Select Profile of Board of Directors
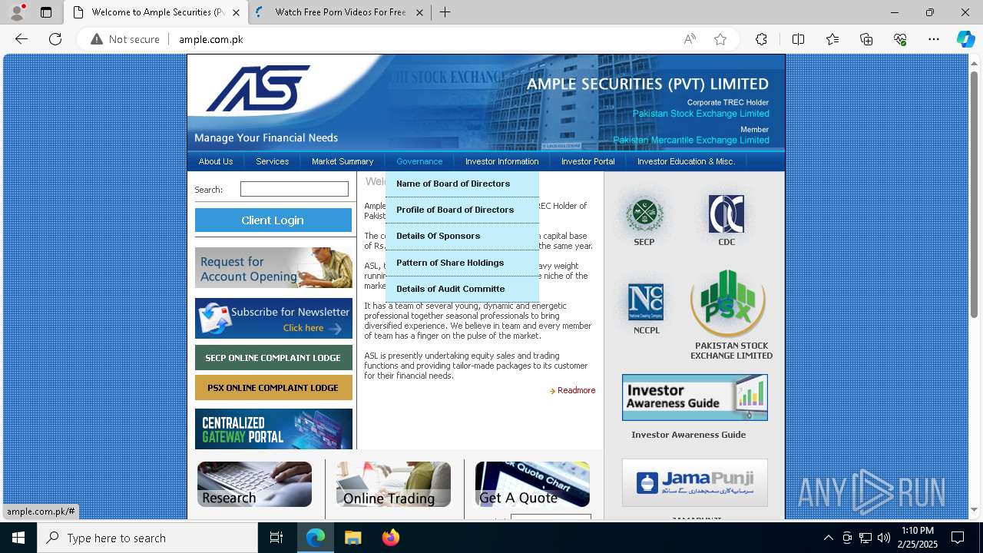Image resolution: width=983 pixels, height=553 pixels. click(462, 210)
